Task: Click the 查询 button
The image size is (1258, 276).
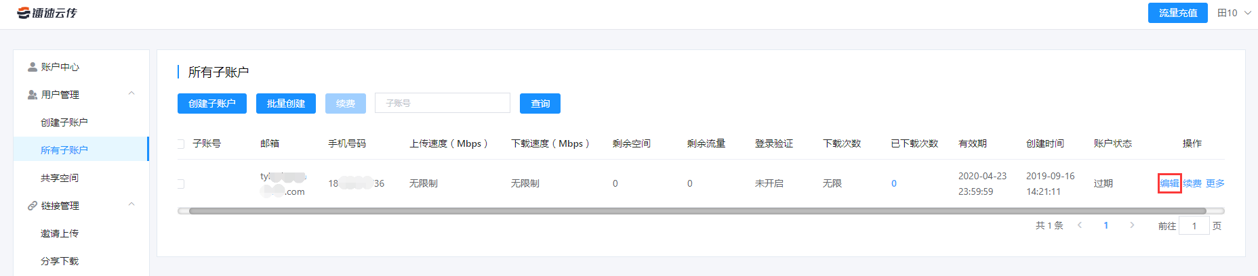Action: click(x=540, y=103)
